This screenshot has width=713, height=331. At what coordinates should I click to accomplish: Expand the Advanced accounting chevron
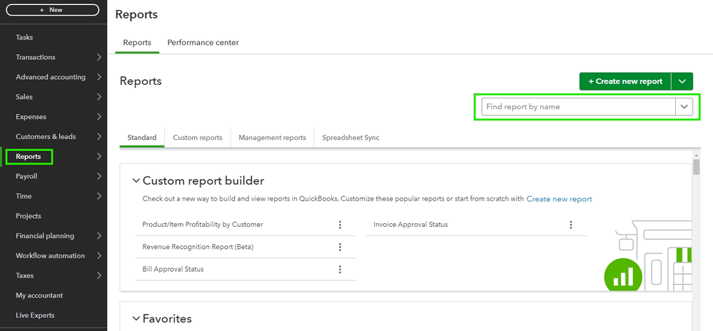99,77
